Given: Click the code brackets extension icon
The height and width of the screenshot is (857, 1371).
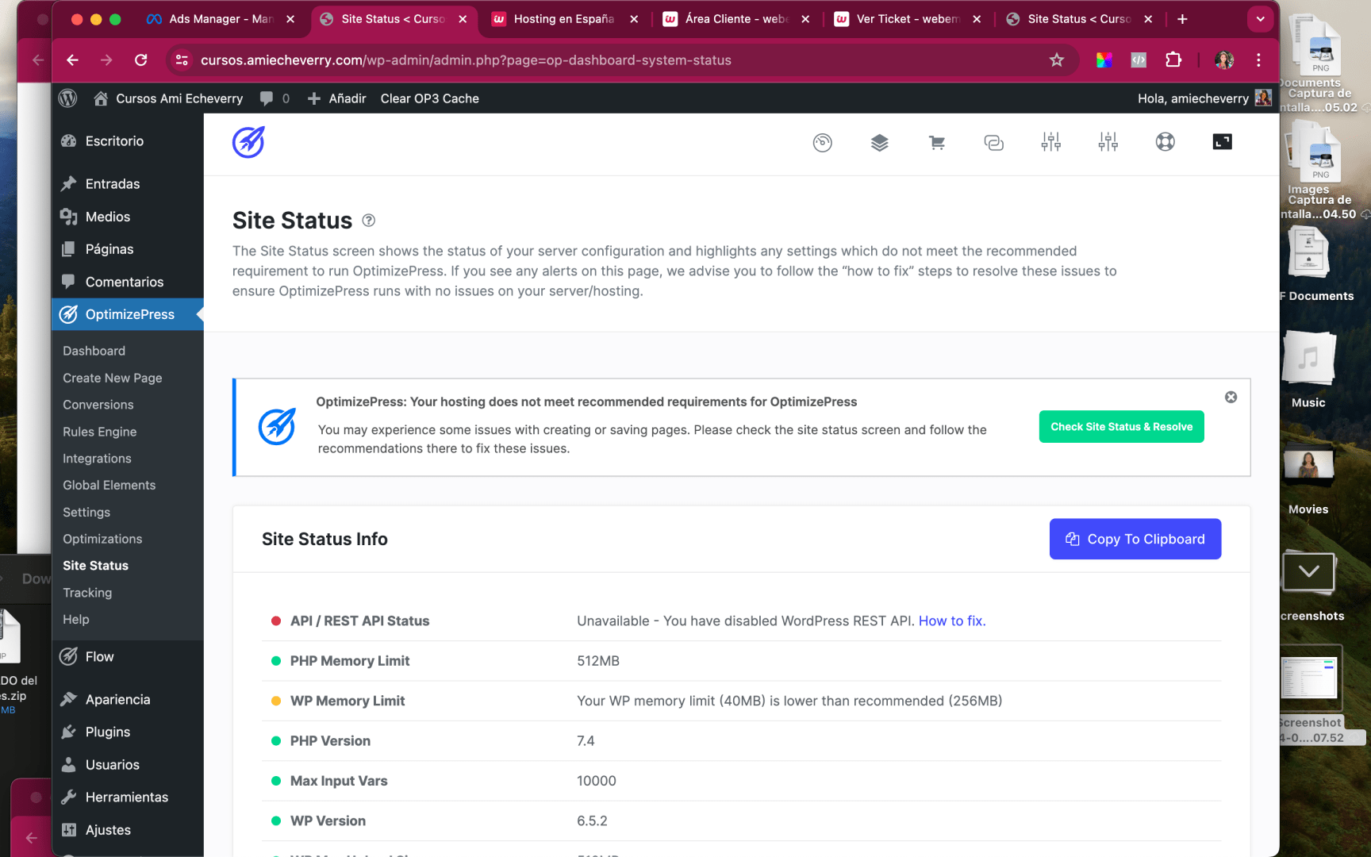Looking at the screenshot, I should point(1139,60).
